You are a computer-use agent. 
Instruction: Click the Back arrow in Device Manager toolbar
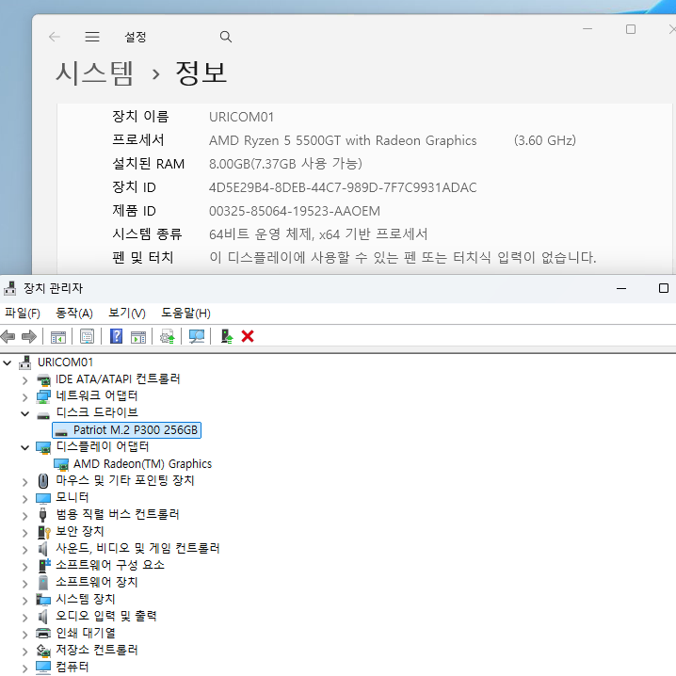point(8,336)
